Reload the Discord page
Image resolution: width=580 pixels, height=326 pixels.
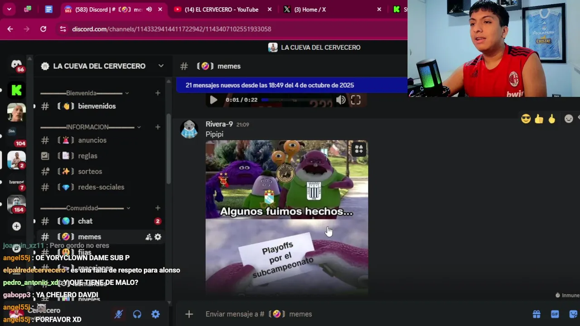43,29
